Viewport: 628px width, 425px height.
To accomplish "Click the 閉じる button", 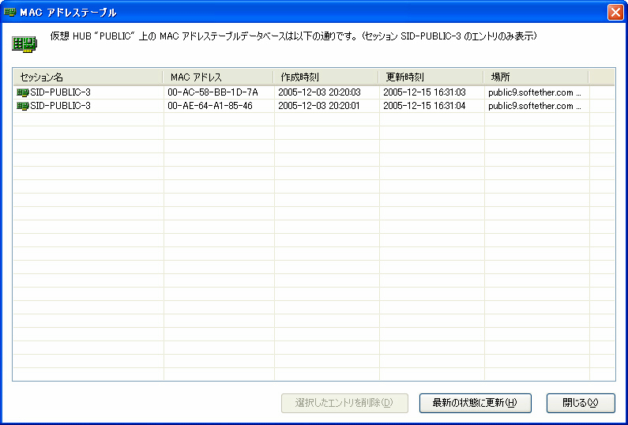I will 581,403.
